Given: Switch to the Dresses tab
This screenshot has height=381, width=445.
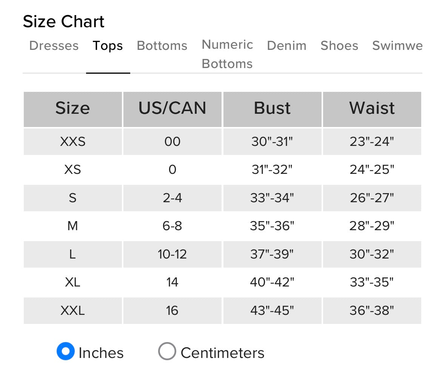Looking at the screenshot, I should point(54,45).
